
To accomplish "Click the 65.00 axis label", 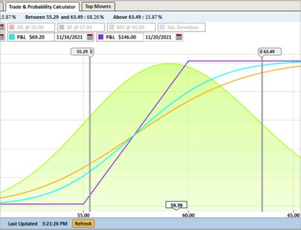I will point(293,215).
